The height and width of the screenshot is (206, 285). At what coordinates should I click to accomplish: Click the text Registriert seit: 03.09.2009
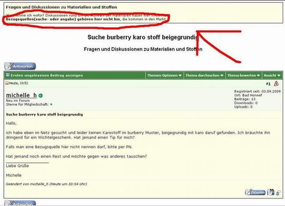click(x=257, y=92)
